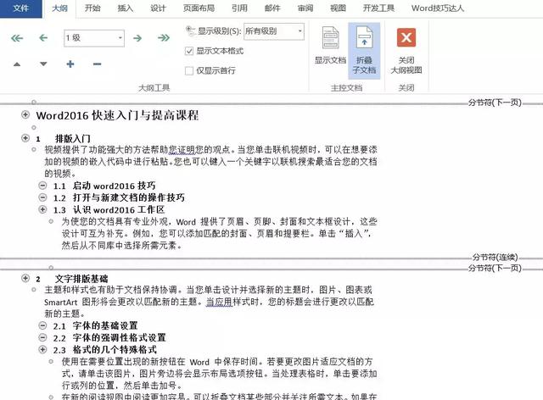Click the 显示文档 button
The image size is (543, 400).
[x=330, y=47]
